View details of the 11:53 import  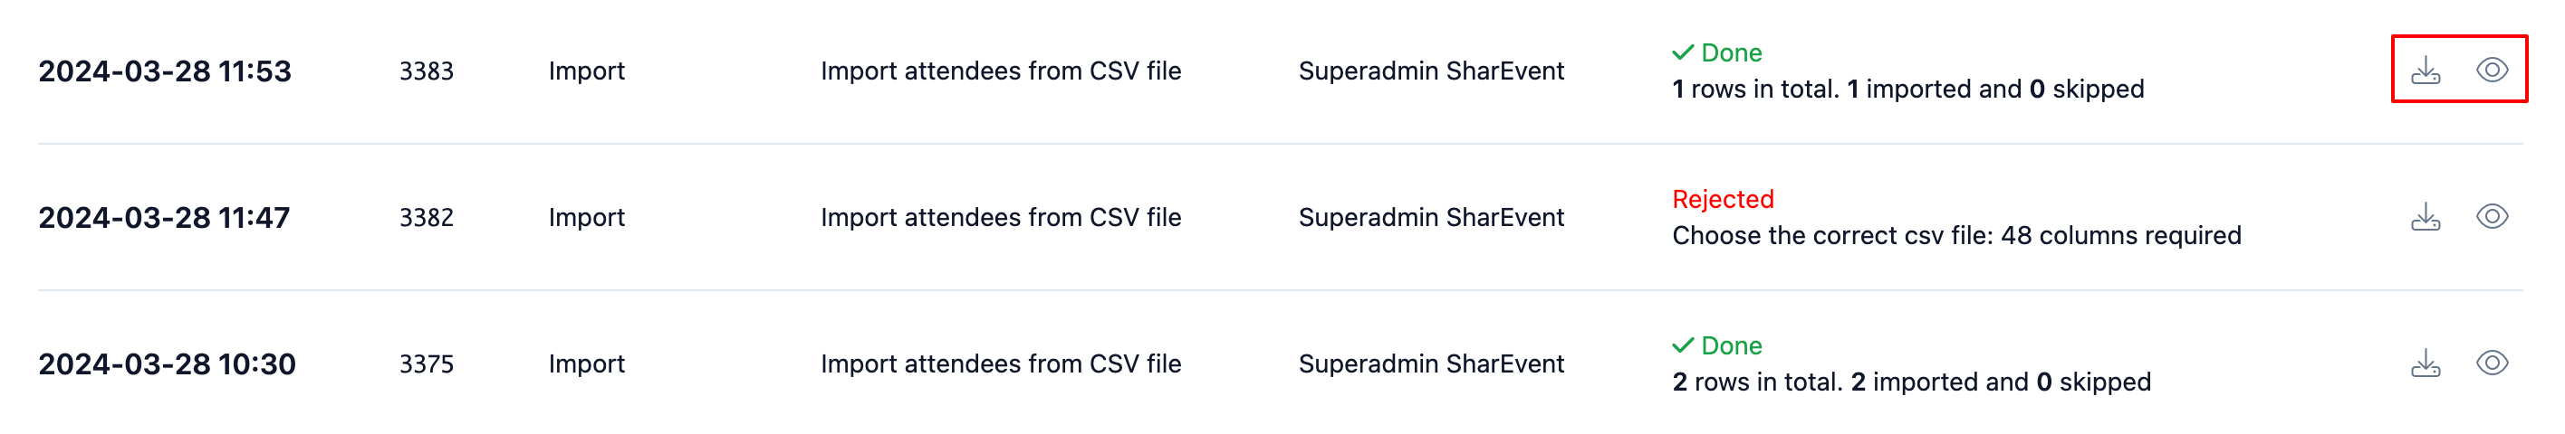[2493, 70]
